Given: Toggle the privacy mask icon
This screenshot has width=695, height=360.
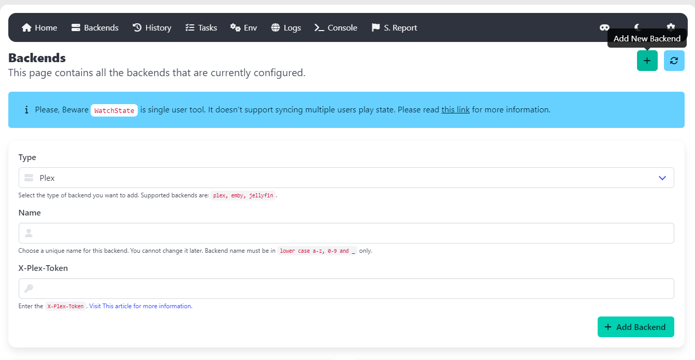Looking at the screenshot, I should pyautogui.click(x=604, y=27).
